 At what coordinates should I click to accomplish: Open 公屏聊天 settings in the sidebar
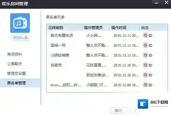[15, 64]
